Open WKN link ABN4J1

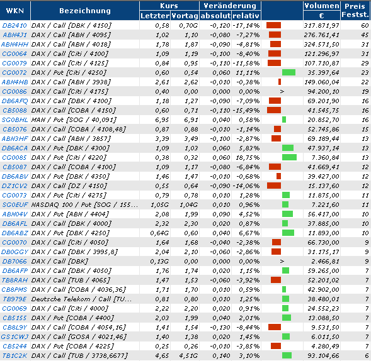point(14,35)
